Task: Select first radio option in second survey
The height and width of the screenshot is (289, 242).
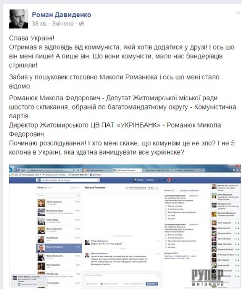Action: [x=166, y=235]
